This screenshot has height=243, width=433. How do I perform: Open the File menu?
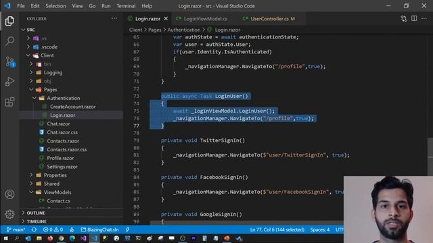coord(21,6)
